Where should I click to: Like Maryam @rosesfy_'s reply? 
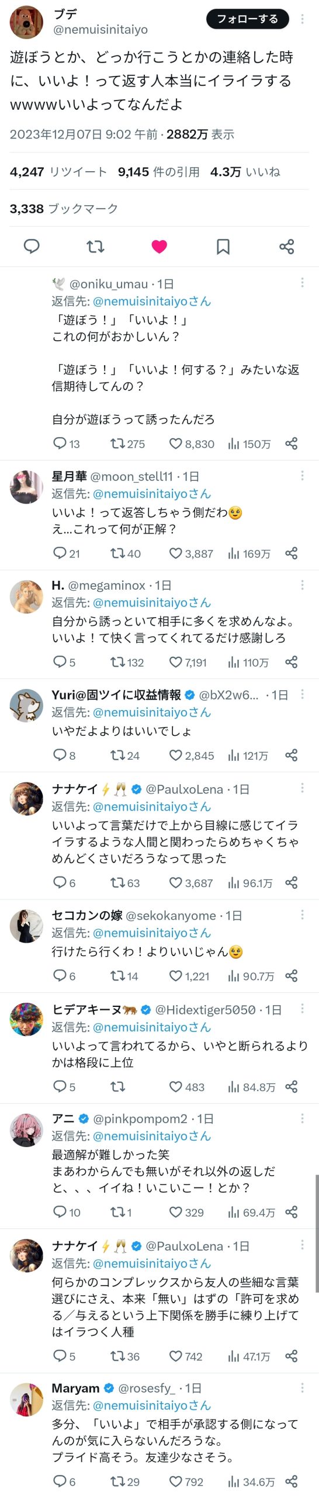click(176, 1481)
